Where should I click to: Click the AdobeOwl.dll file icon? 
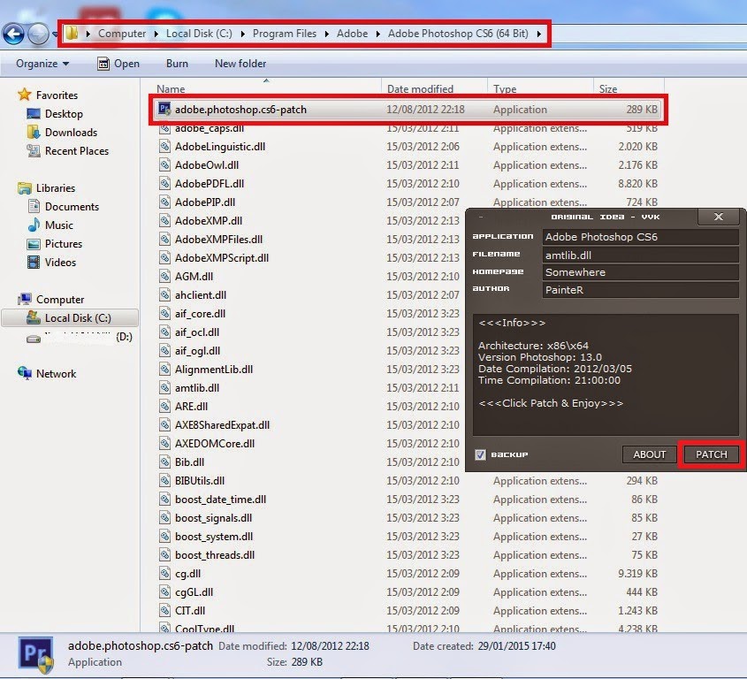(x=164, y=164)
